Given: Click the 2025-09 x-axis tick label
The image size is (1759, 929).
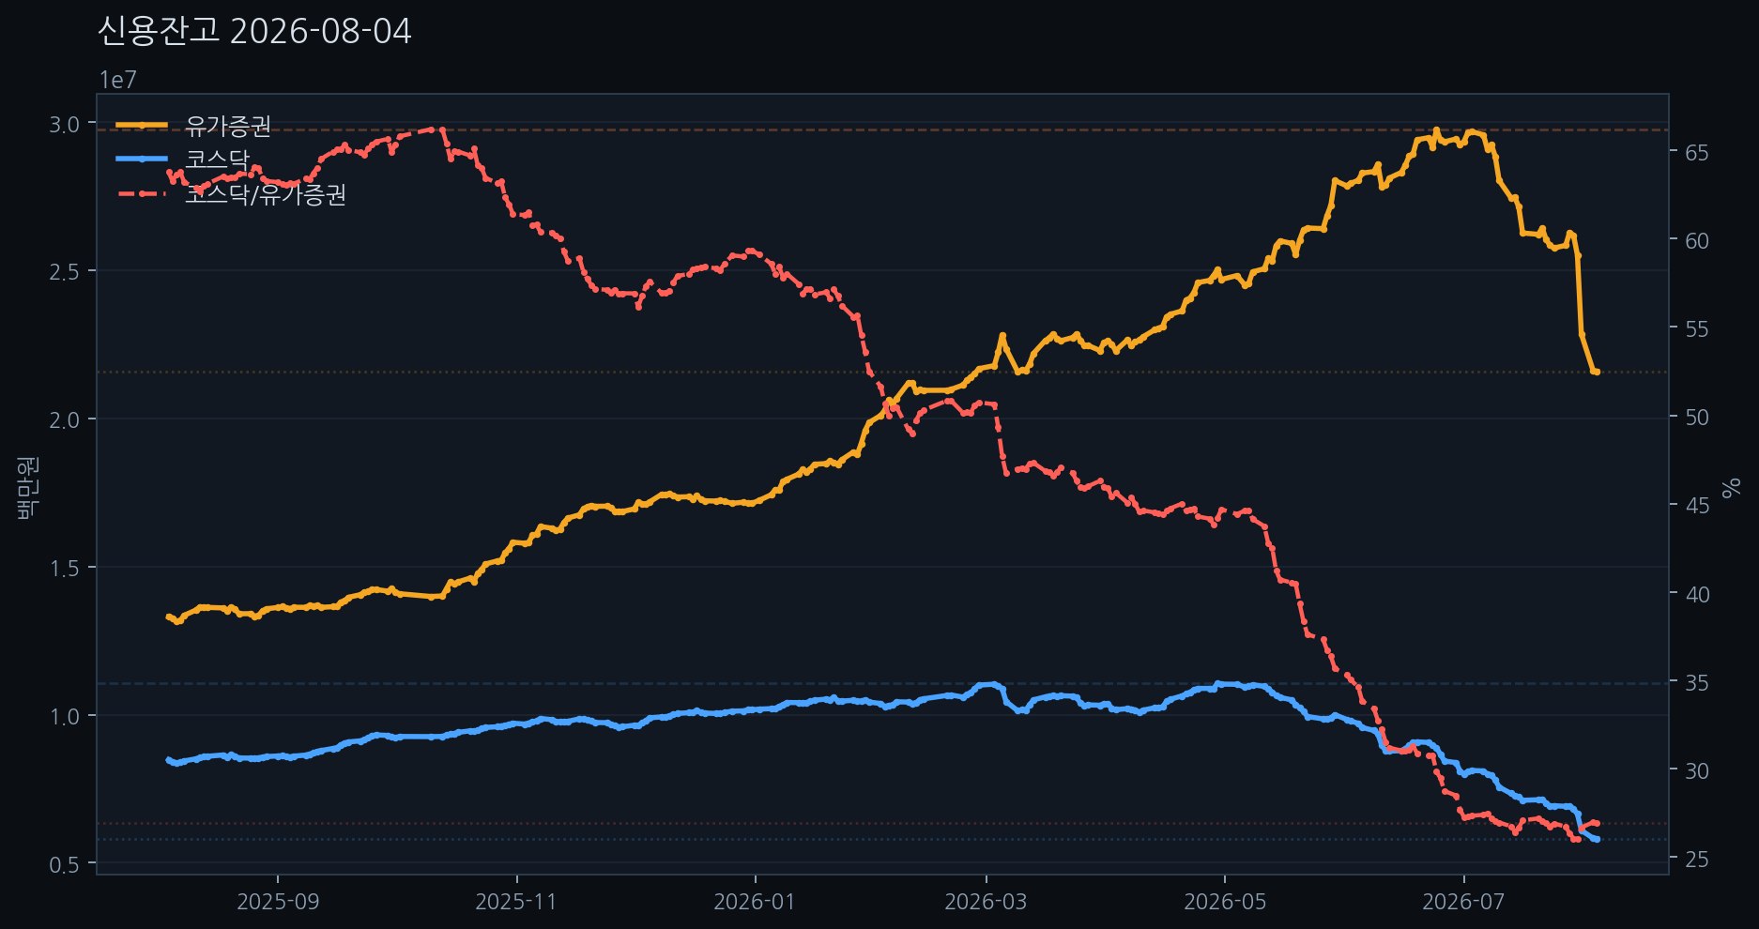Looking at the screenshot, I should [278, 902].
